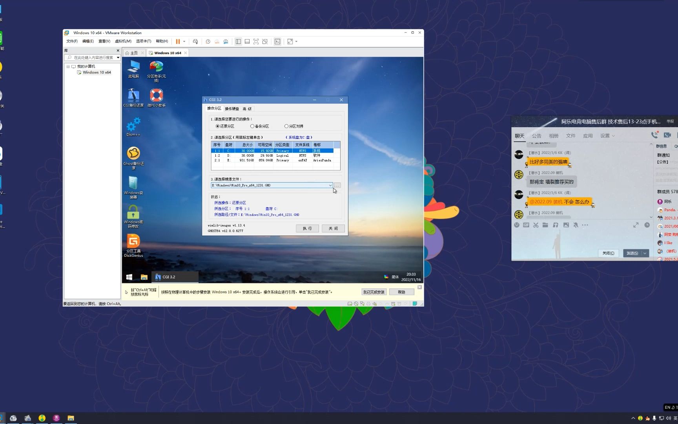Open the DiskGenius 分区工具 icon
Image resolution: width=678 pixels, height=424 pixels.
(133, 245)
